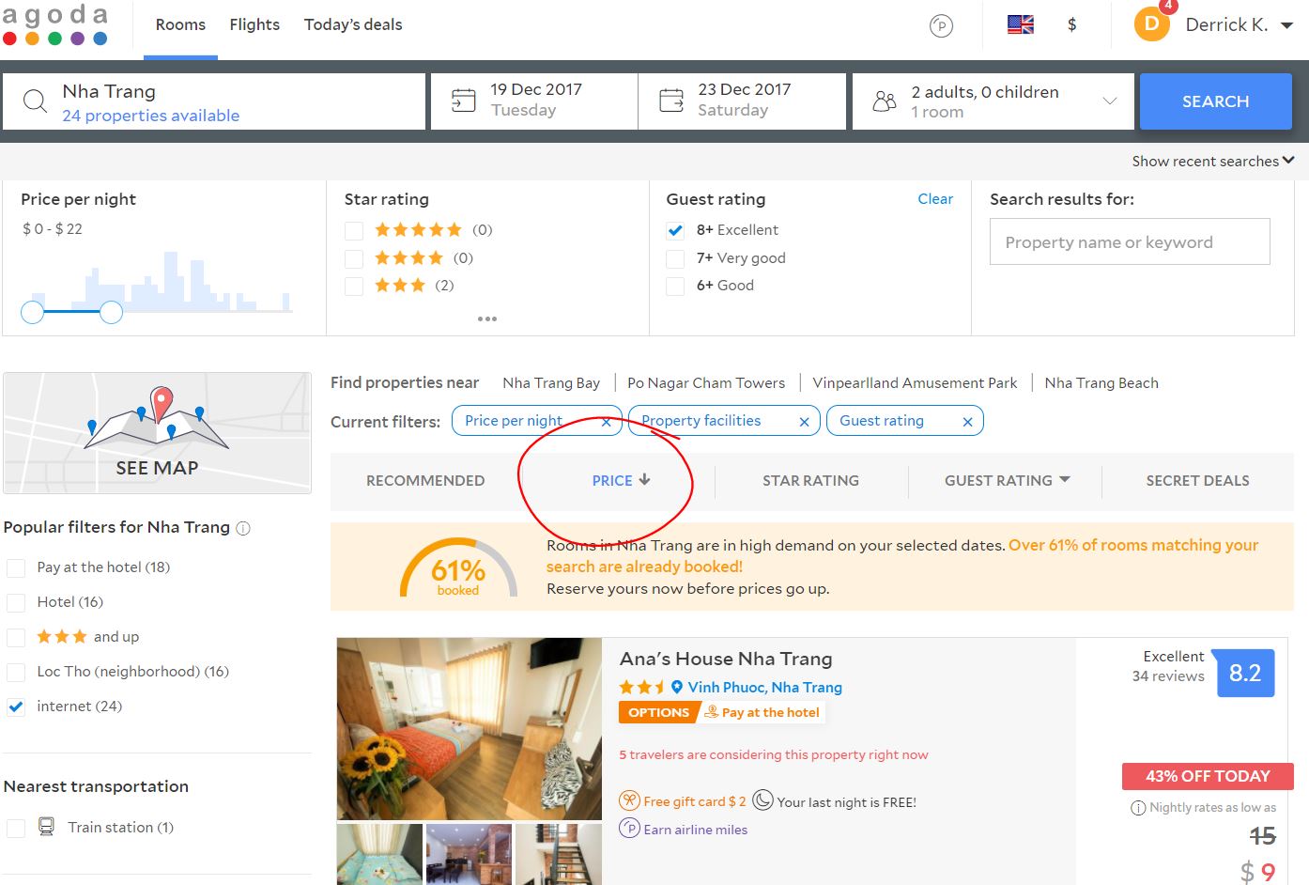Sort by Star Rating
The width and height of the screenshot is (1309, 885).
coord(810,480)
